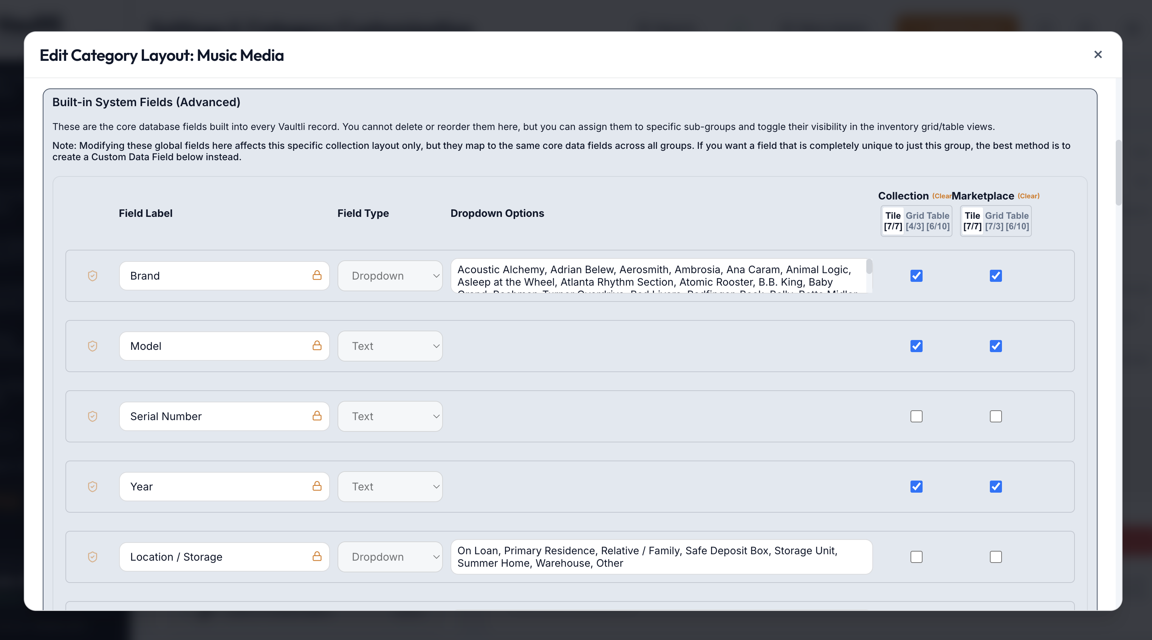Open the Location / Storage field type dropdown

click(x=390, y=557)
